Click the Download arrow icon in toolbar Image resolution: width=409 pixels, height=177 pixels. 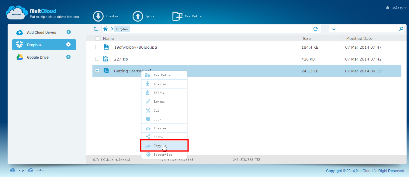point(98,16)
